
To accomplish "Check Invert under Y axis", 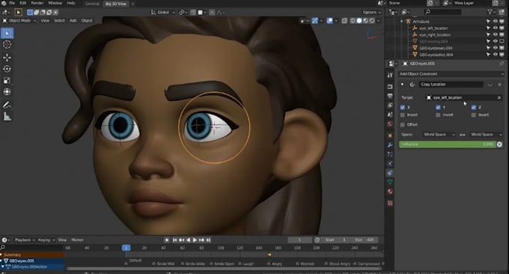I will pos(438,115).
